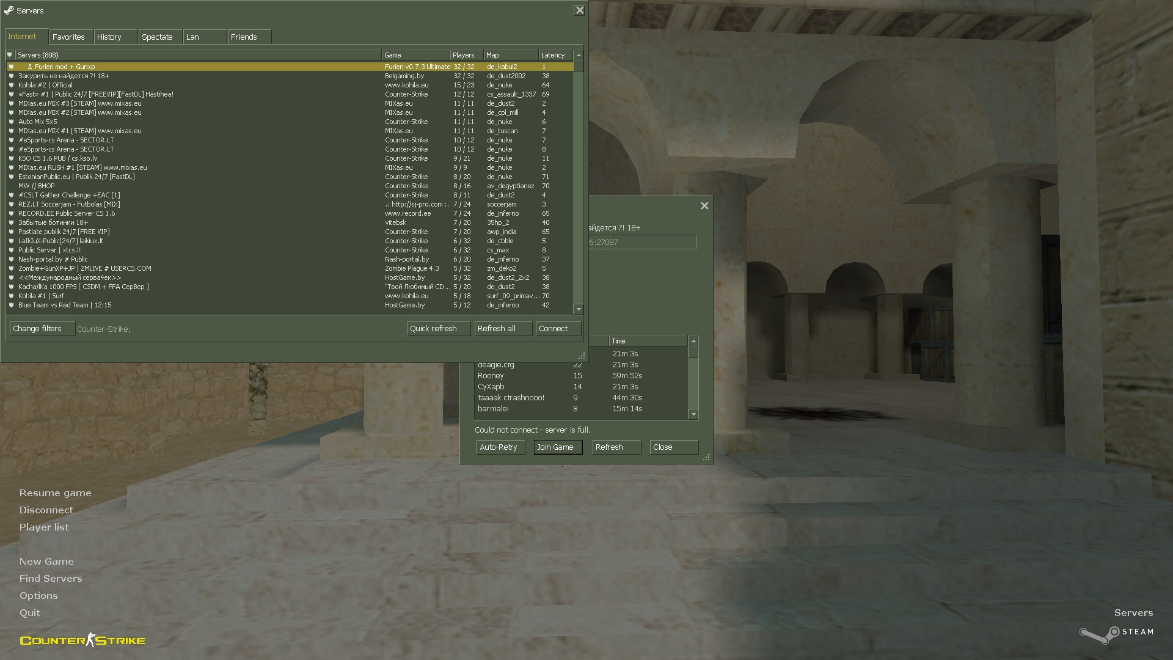
Task: Select player Rooney in the player list
Action: (581, 376)
